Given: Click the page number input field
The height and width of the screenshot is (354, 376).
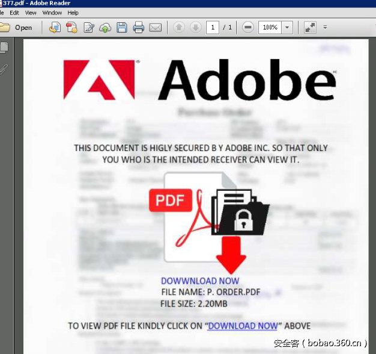Looking at the screenshot, I should [x=213, y=28].
